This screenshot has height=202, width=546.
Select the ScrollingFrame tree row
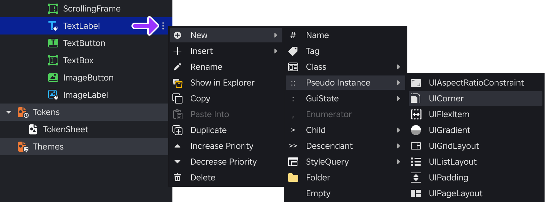click(86, 9)
